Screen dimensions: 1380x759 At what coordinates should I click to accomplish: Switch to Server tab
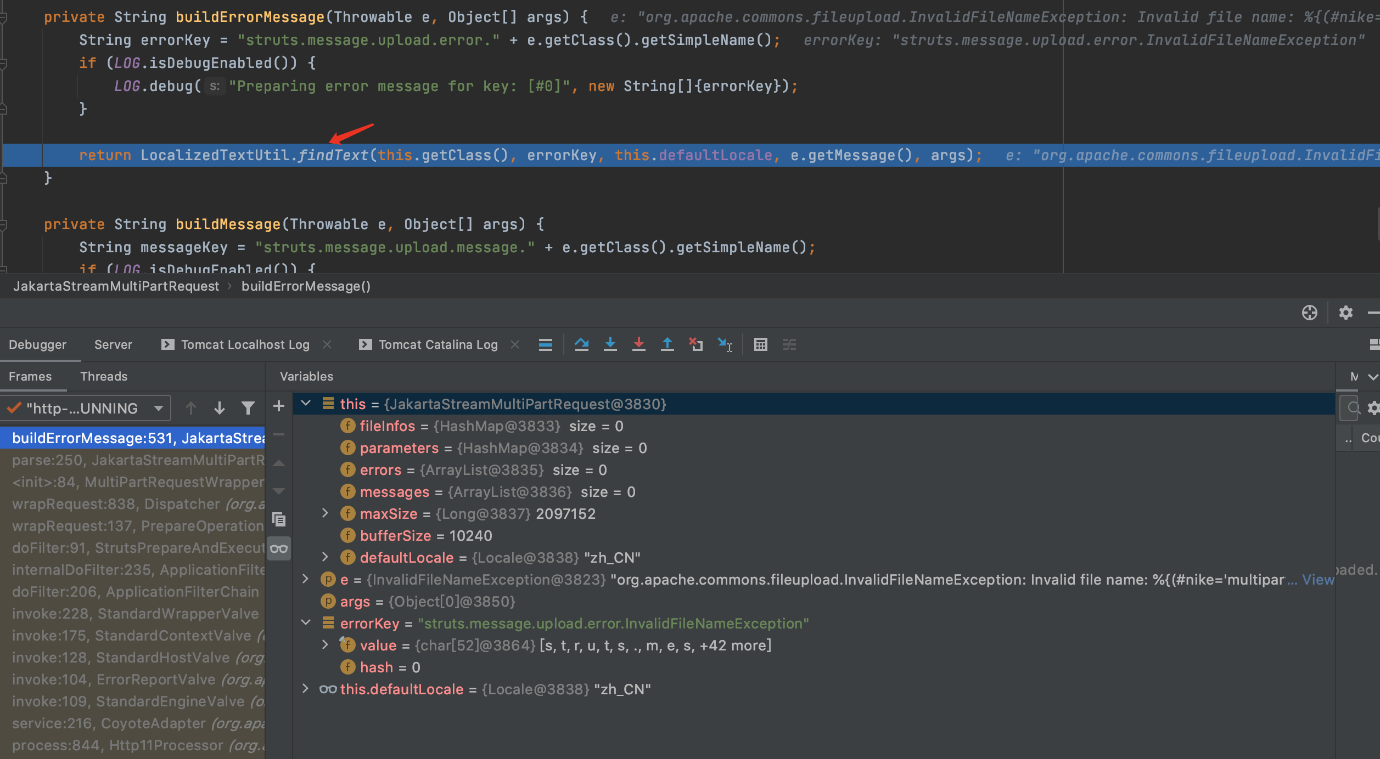(x=113, y=344)
